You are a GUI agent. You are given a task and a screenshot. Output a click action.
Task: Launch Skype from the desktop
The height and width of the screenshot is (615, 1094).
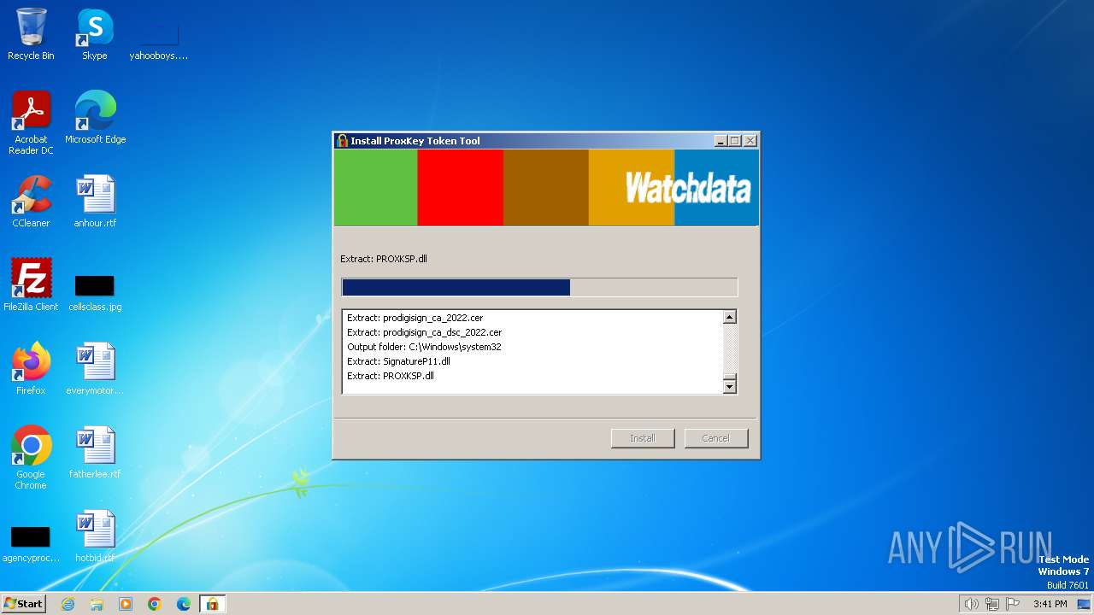coord(95,34)
